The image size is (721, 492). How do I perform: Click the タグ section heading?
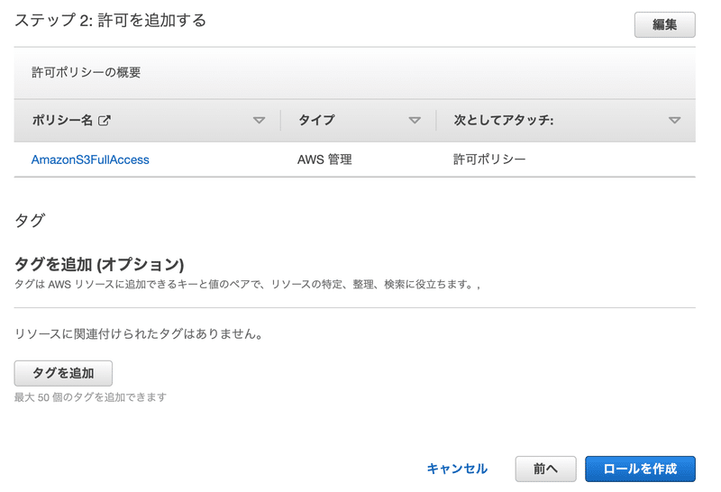click(30, 220)
